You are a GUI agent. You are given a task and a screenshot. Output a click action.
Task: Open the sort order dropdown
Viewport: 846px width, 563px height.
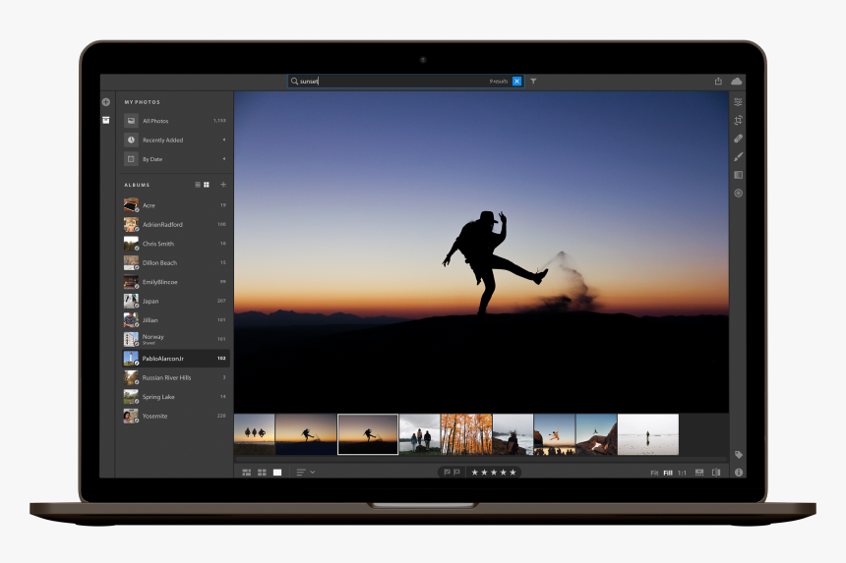(x=305, y=473)
